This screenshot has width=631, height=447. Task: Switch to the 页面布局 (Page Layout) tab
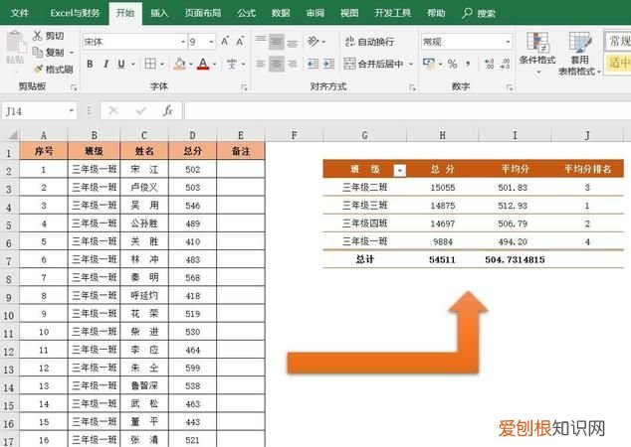[203, 13]
